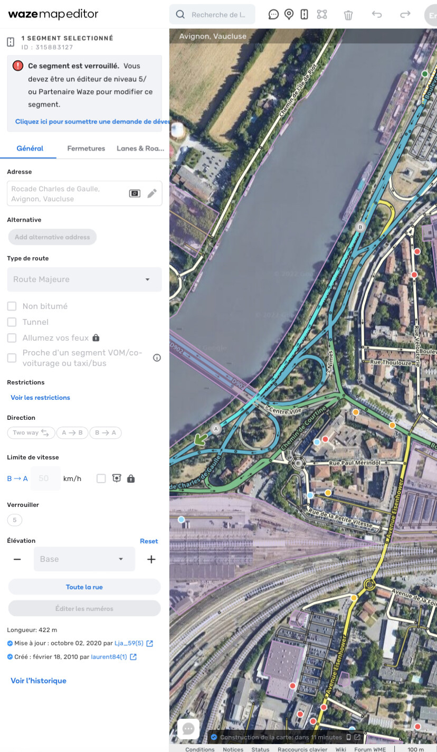This screenshot has width=437, height=752.
Task: Enable the Allumez vos feux checkbox
Action: (x=12, y=338)
